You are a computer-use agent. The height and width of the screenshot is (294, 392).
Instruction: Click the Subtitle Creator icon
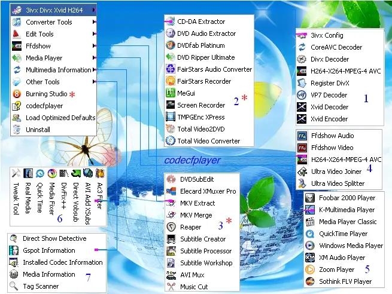coord(171,239)
